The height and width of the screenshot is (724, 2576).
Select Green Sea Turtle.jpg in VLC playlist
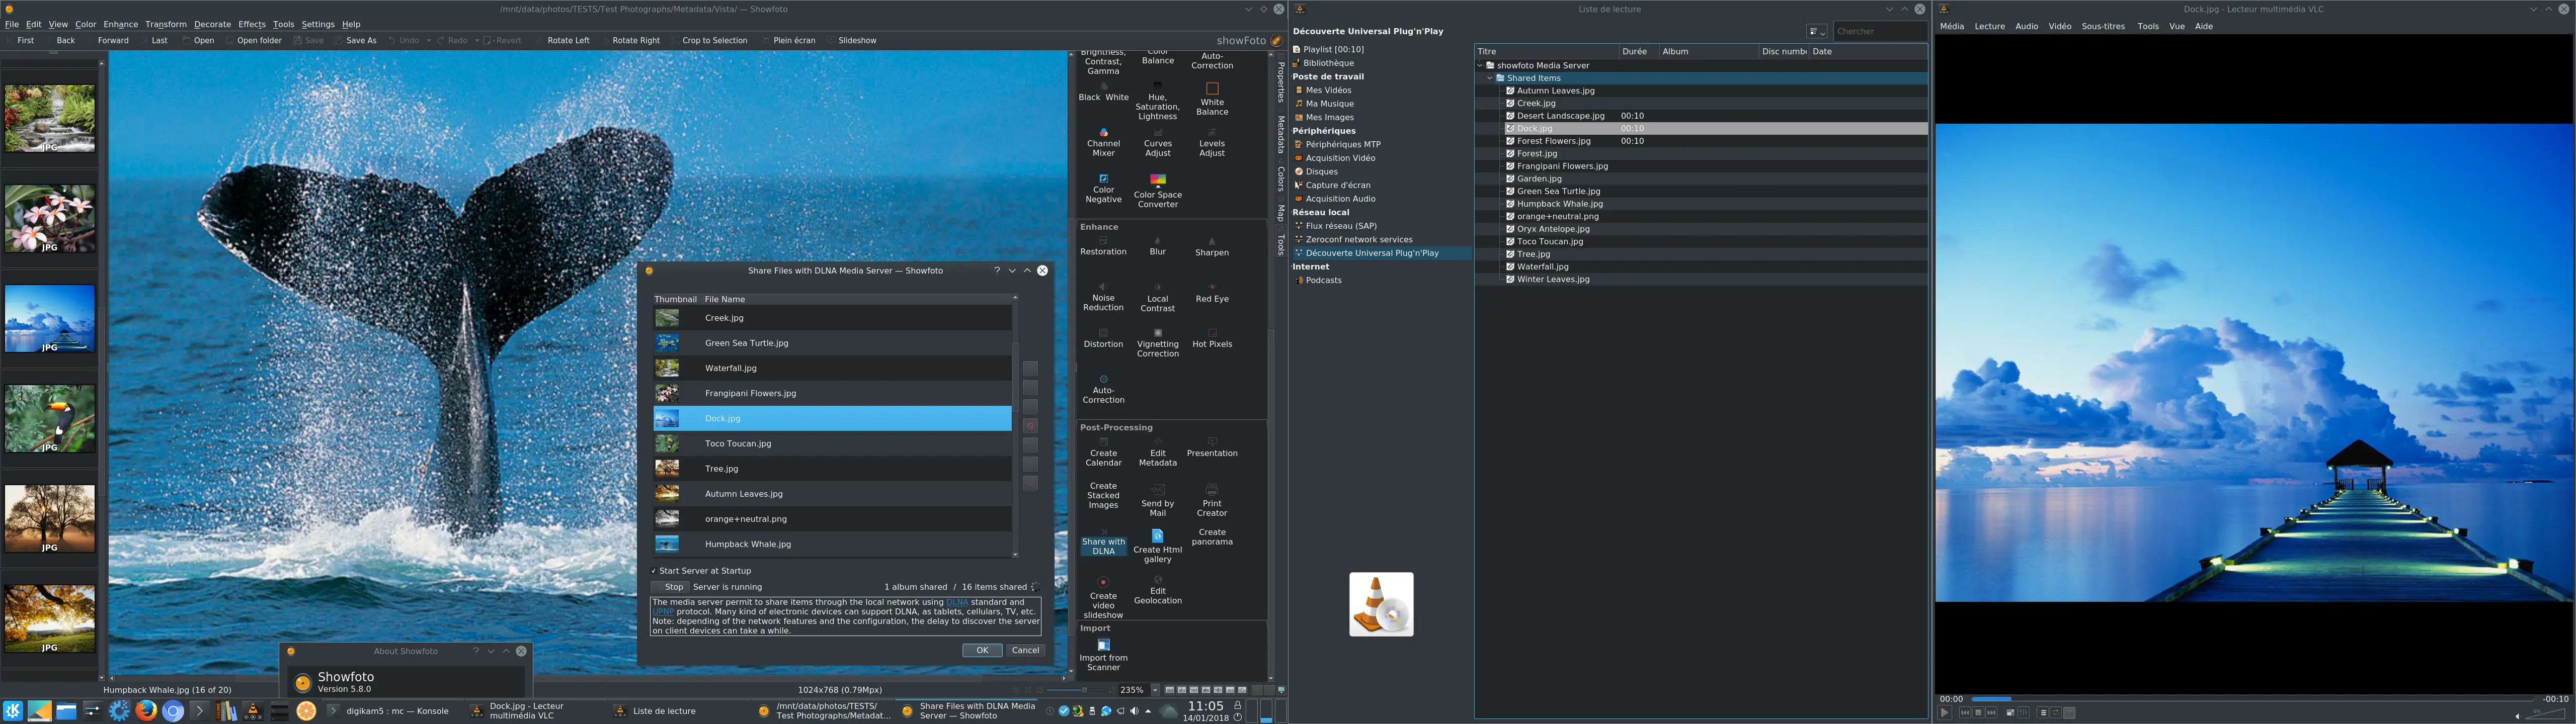tap(1557, 191)
